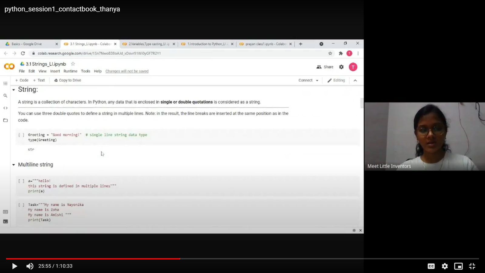Viewport: 485px width, 273px height.
Task: Exit full screen mode of the video
Action: 472,266
